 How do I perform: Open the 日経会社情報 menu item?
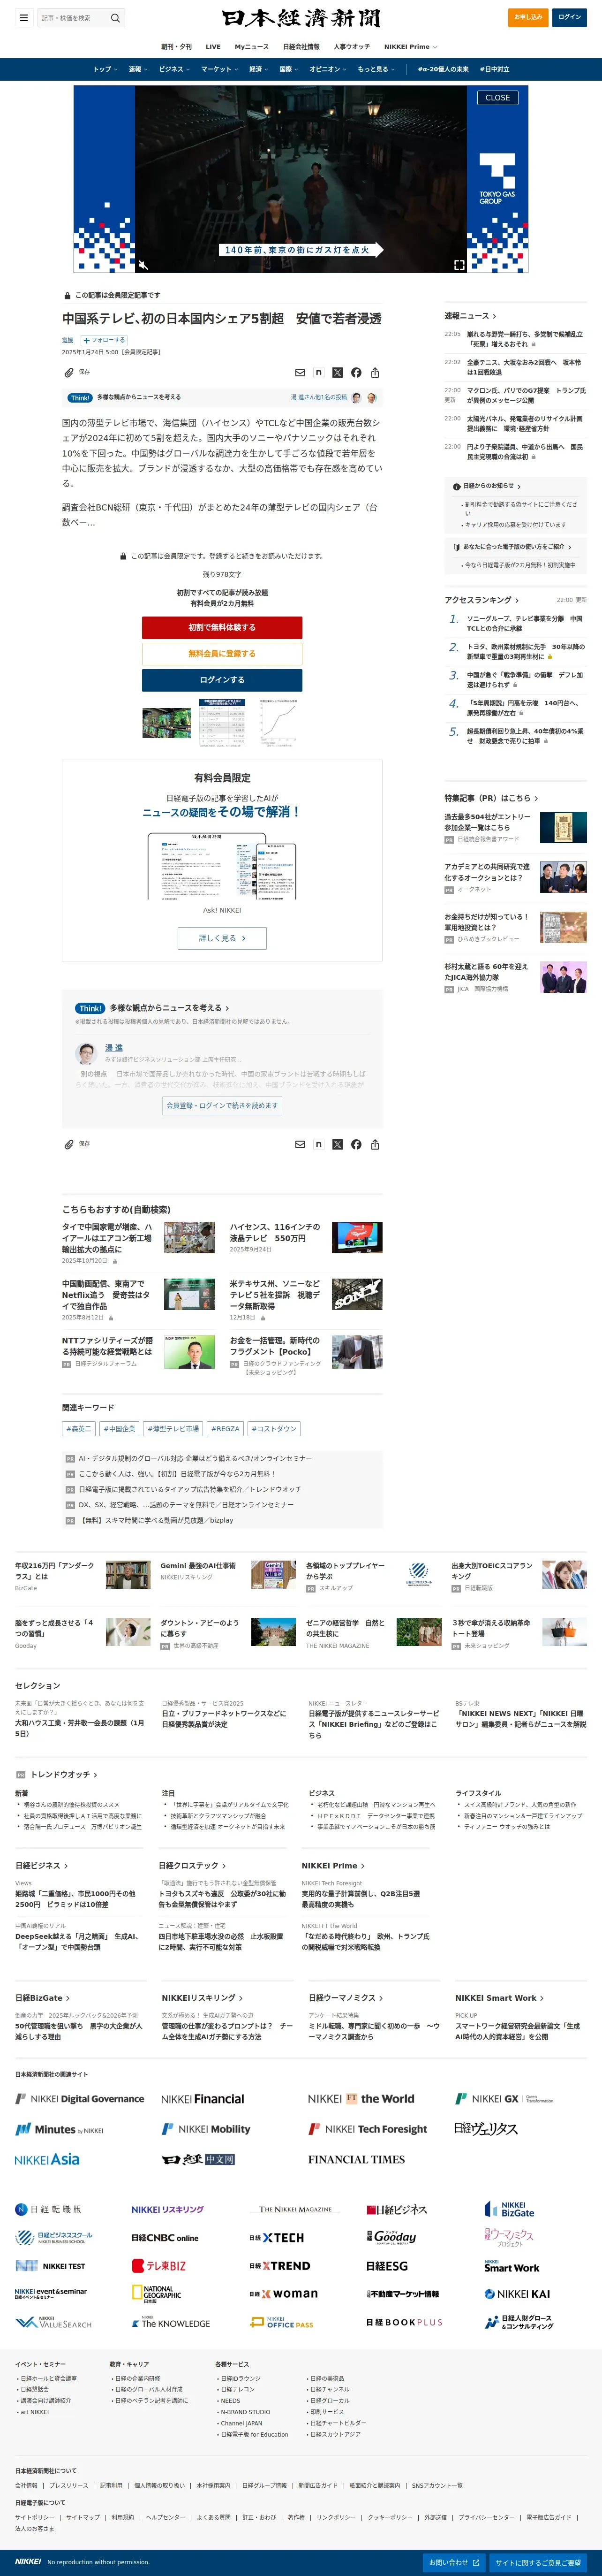tap(301, 47)
